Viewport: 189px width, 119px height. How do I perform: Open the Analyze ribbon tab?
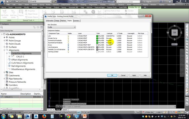(34, 7)
